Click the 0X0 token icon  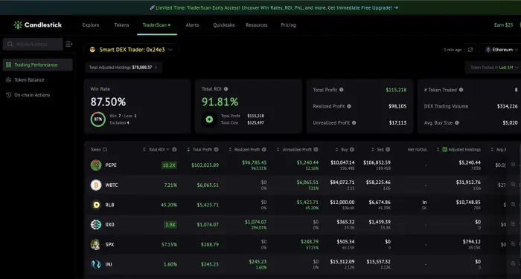point(96,225)
